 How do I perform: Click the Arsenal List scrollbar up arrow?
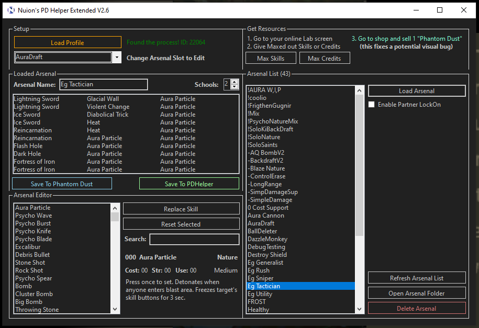tap(359, 91)
